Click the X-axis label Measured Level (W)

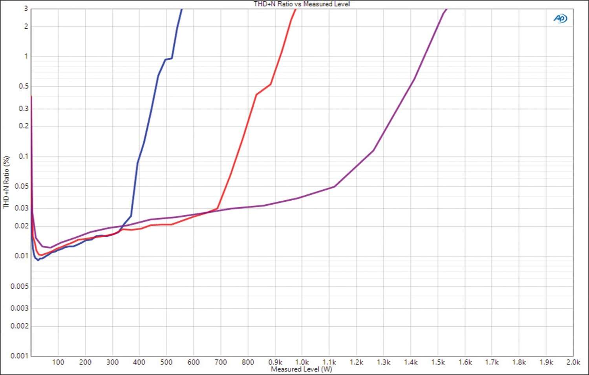click(301, 369)
